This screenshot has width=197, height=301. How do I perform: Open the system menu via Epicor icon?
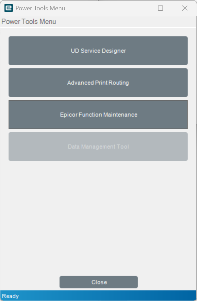[9, 8]
